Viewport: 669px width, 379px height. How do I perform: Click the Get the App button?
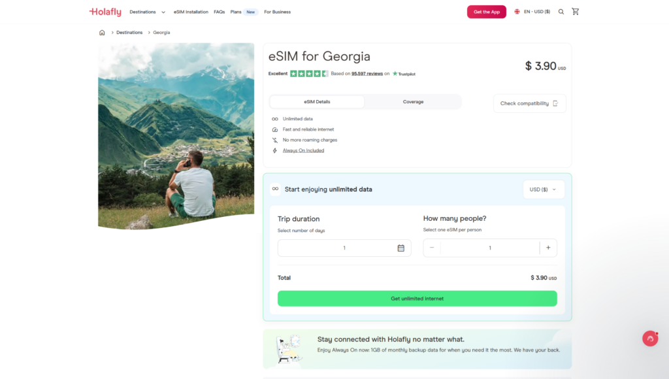[486, 12]
